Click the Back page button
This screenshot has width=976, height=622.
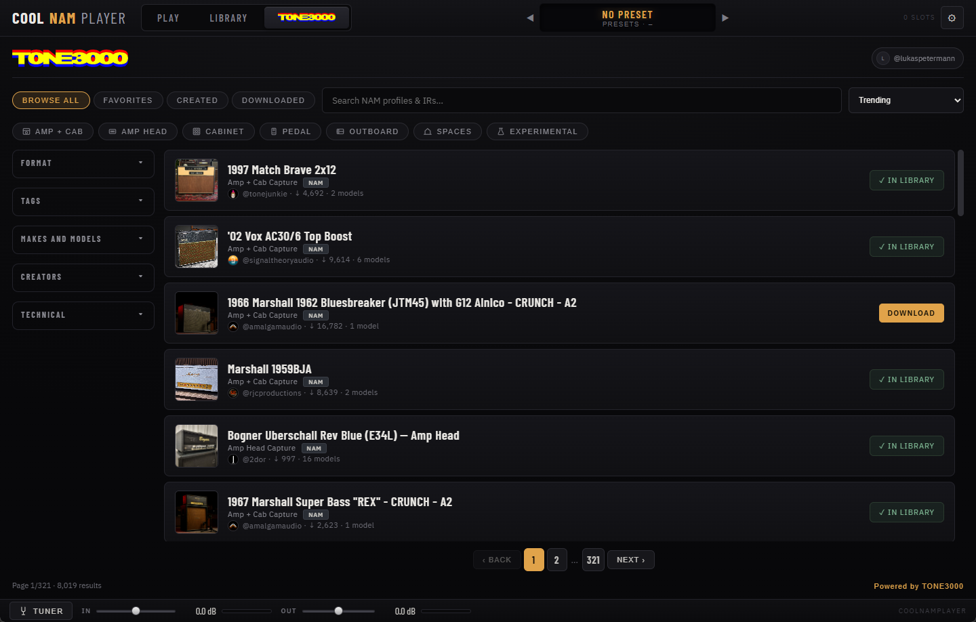point(497,560)
